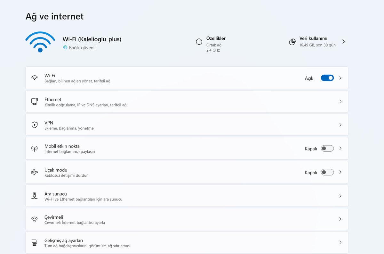Viewport: 384px width, 254px height.
Task: Open the Veri kullanımı details page
Action: [343, 41]
